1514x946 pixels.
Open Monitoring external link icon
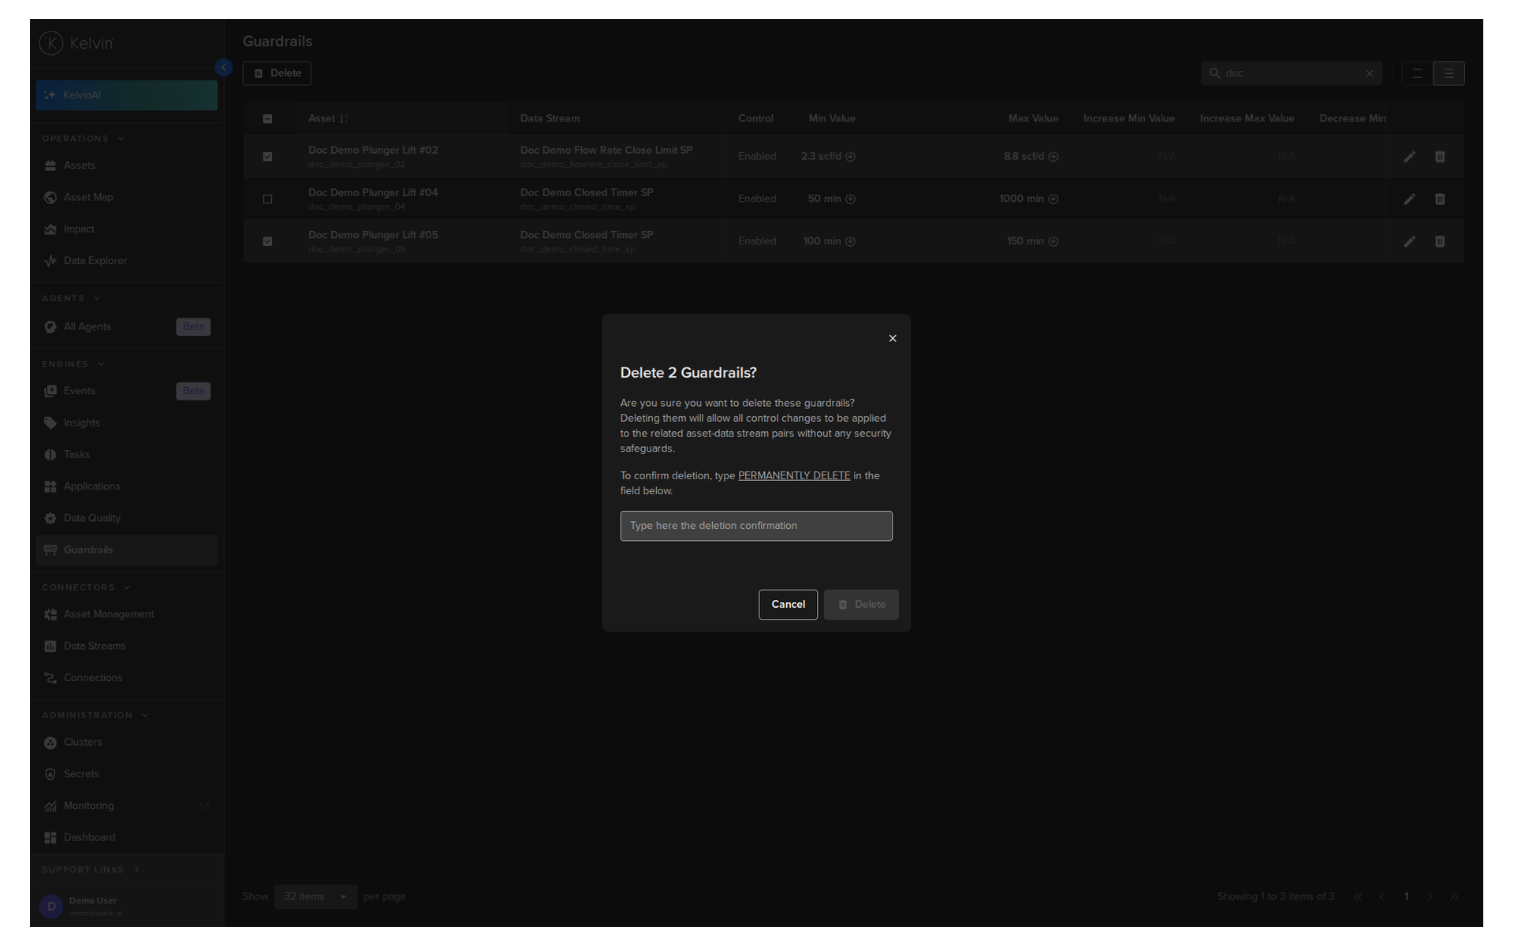[x=205, y=806]
